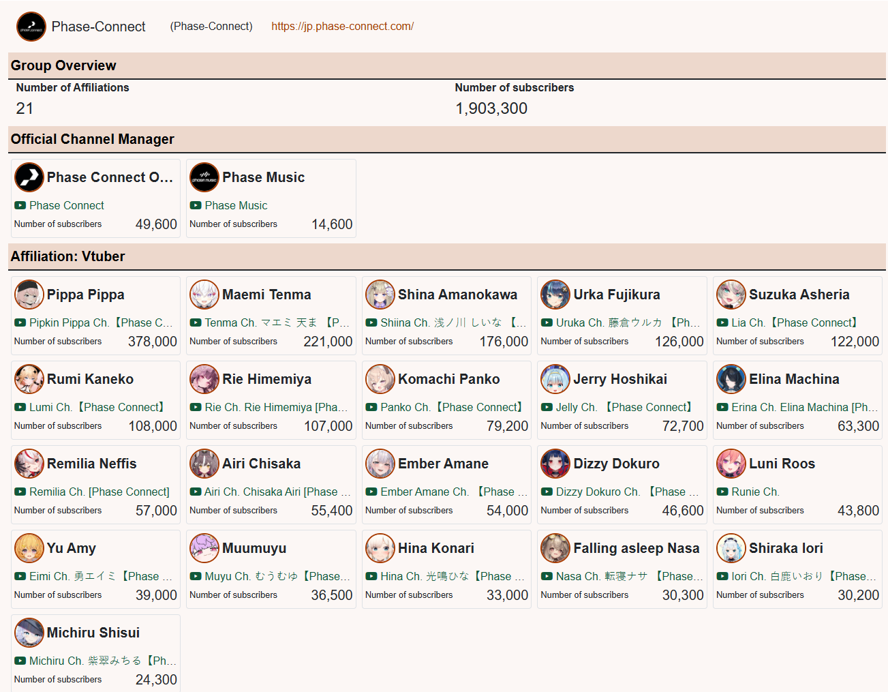The height and width of the screenshot is (692, 888).
Task: Select the Rumi Kaneko name heading
Action: 90,379
